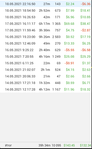Click the 39h 34m total duration
The image size is (92, 149).
44,145
